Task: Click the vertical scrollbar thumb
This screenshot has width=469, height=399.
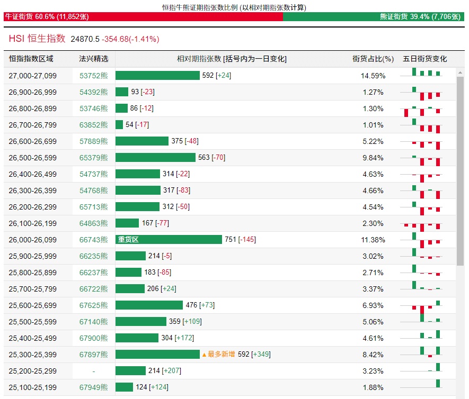Action: (460, 171)
